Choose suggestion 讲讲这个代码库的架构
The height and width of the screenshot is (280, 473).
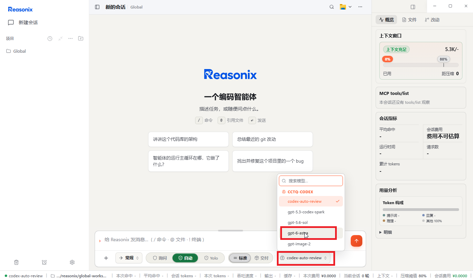click(x=188, y=139)
